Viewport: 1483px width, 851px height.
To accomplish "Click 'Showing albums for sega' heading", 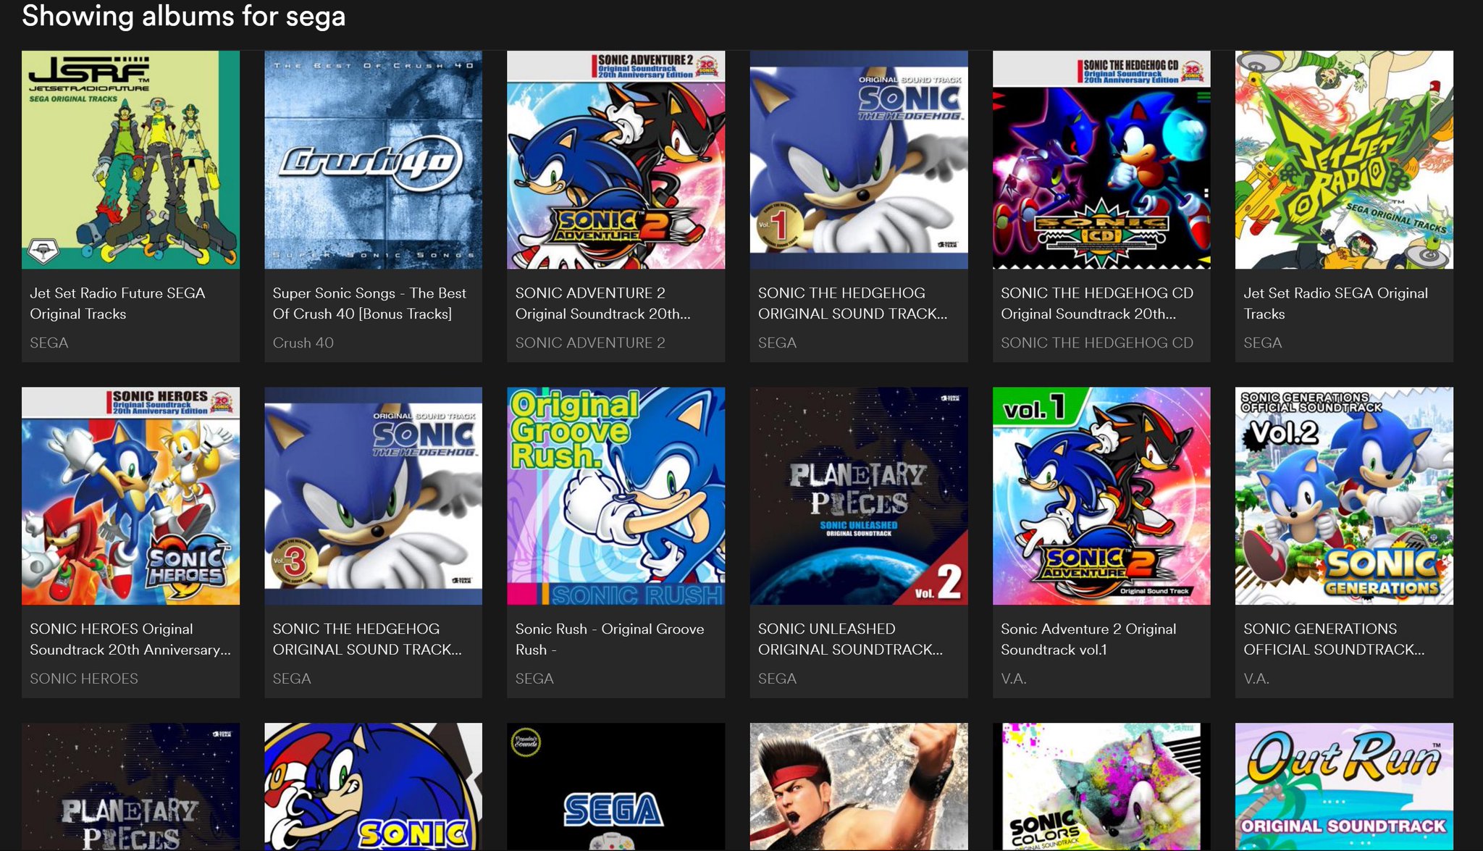I will pyautogui.click(x=183, y=16).
